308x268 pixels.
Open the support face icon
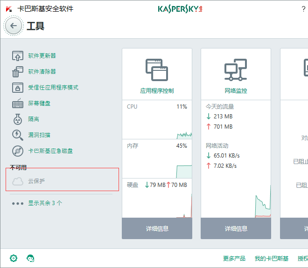(x=30, y=258)
